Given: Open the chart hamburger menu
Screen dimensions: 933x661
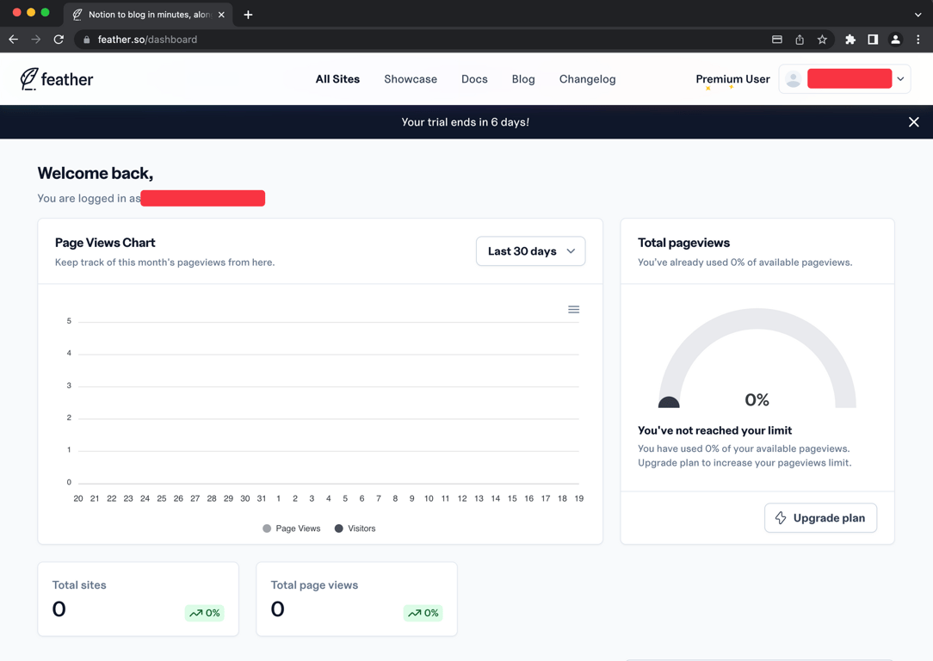Looking at the screenshot, I should (573, 309).
